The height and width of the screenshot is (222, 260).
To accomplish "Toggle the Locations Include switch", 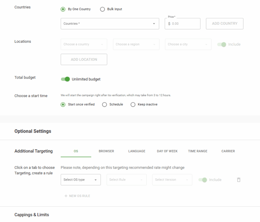I will click(222, 44).
